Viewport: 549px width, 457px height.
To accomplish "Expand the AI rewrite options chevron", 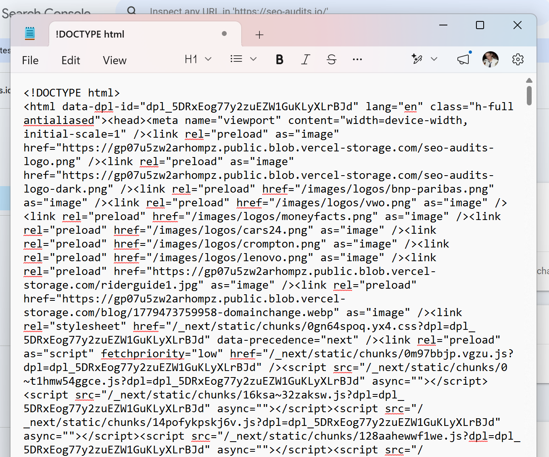I will (434, 59).
